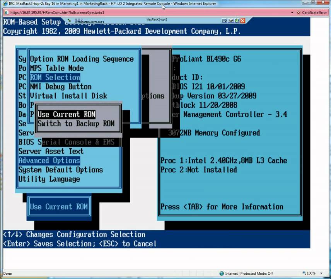Click Press <TAB> for More Information text
This screenshot has width=331, height=279.
222,207
